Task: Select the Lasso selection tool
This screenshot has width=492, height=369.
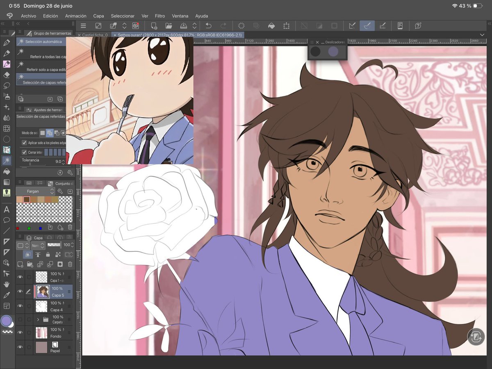Action: (7, 86)
